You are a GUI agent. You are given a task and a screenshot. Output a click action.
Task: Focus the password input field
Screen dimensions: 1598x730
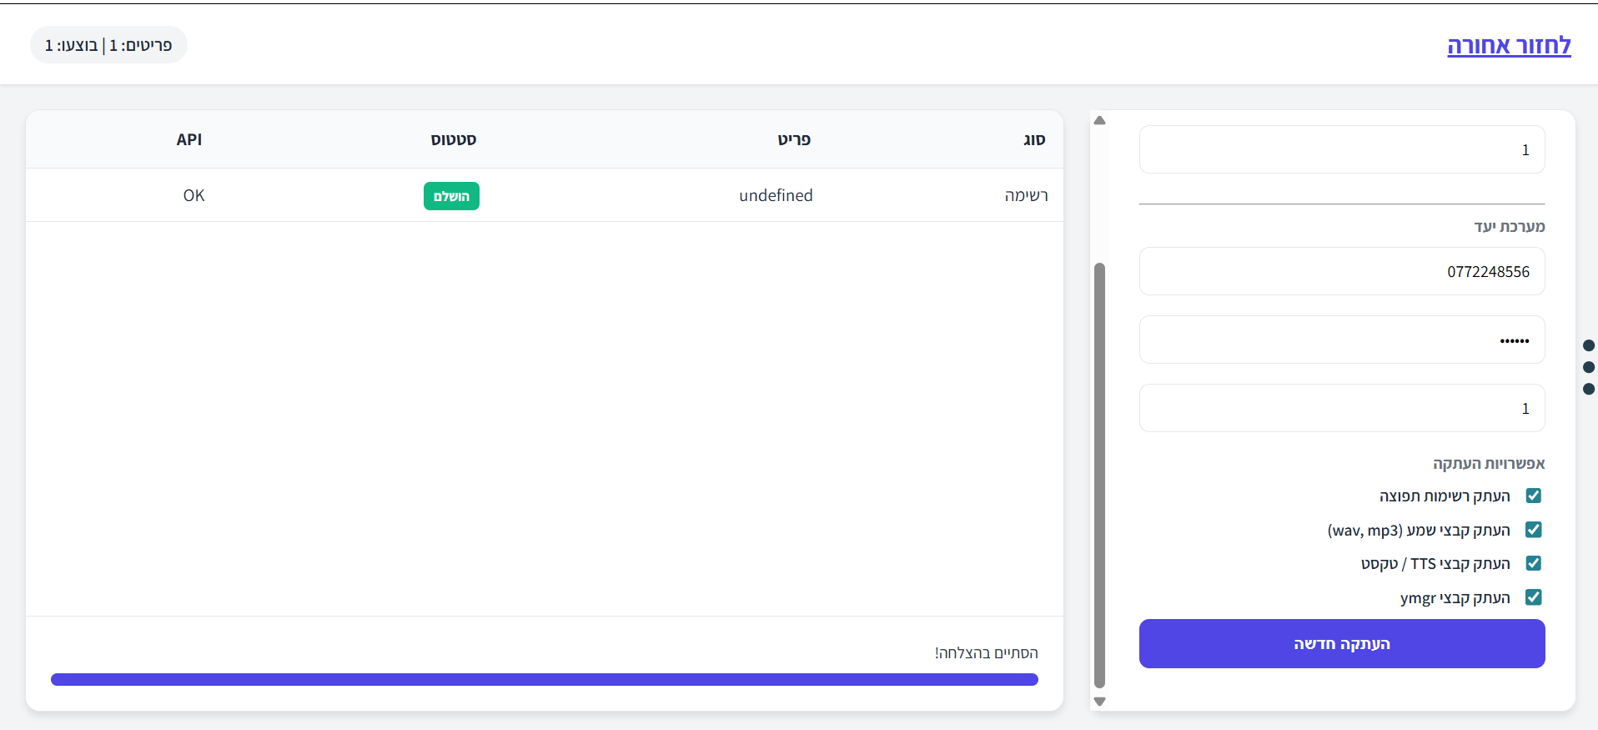1341,340
